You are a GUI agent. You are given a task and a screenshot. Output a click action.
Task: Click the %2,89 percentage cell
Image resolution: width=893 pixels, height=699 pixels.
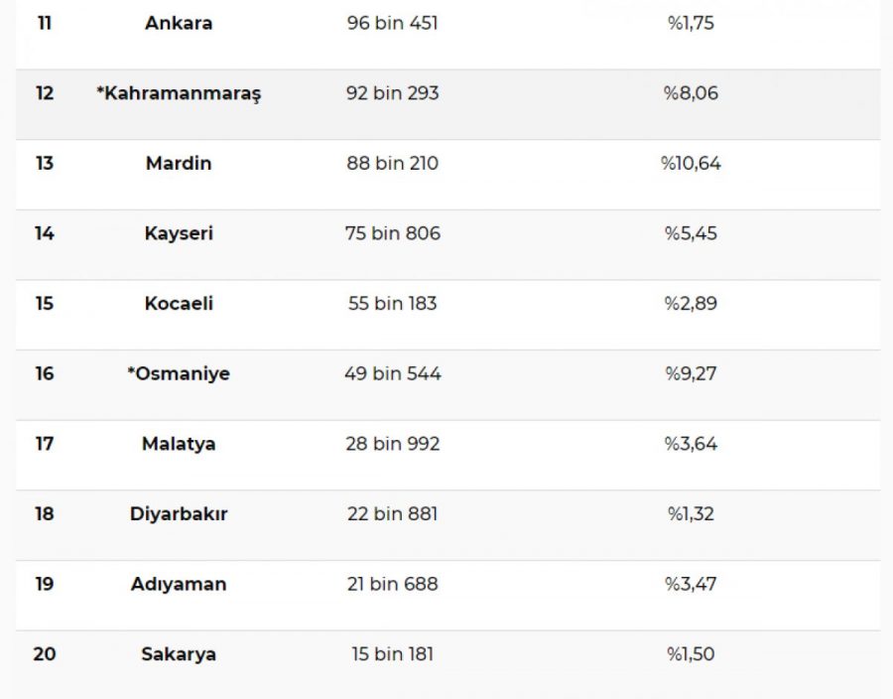[691, 304]
